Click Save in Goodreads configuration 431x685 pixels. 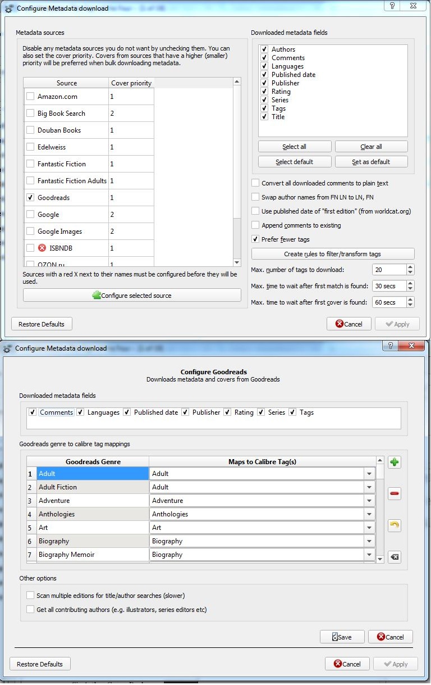coord(342,637)
